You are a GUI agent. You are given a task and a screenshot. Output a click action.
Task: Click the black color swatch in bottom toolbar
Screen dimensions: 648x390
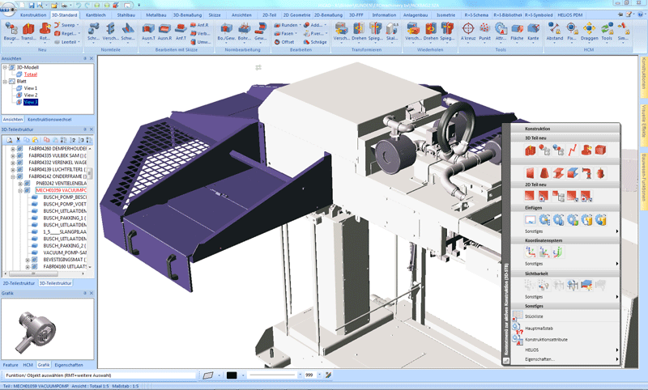[232, 375]
